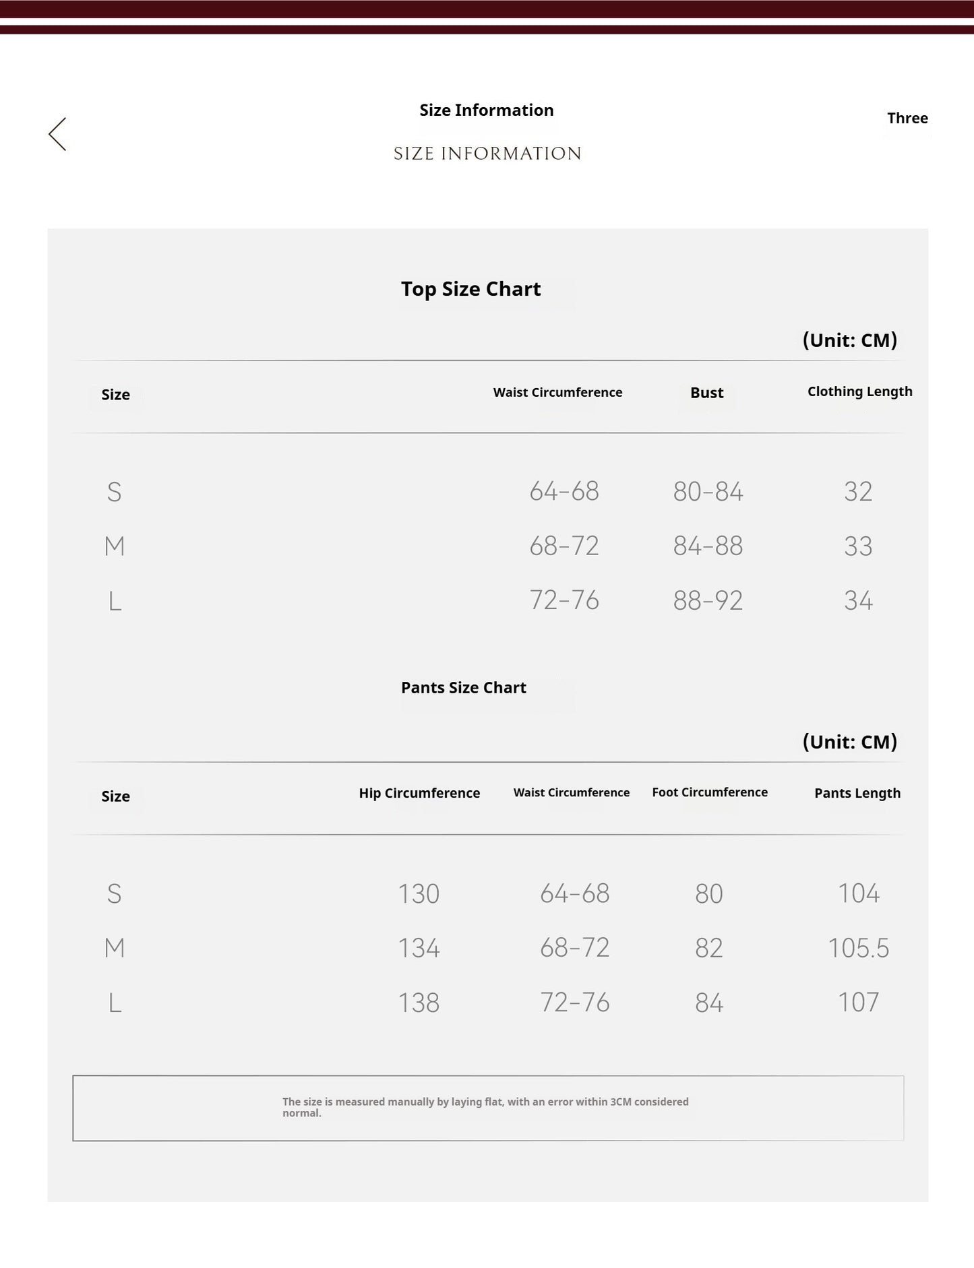Click the Top Size Chart title

470,288
